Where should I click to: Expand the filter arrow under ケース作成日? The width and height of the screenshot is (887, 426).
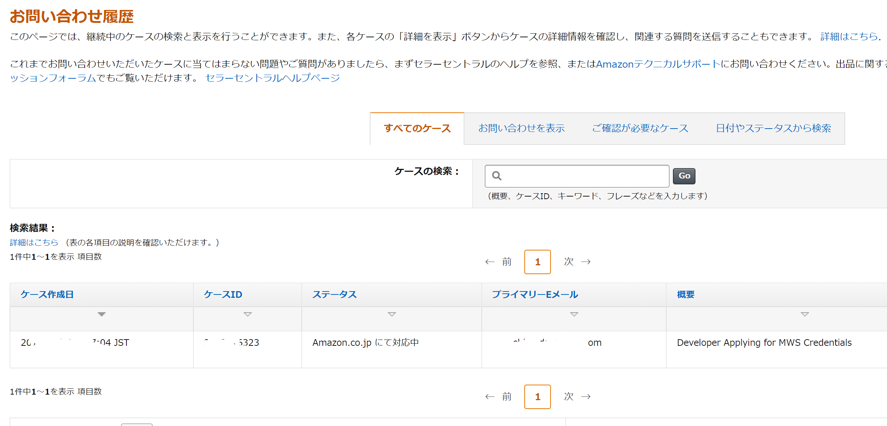tap(102, 314)
